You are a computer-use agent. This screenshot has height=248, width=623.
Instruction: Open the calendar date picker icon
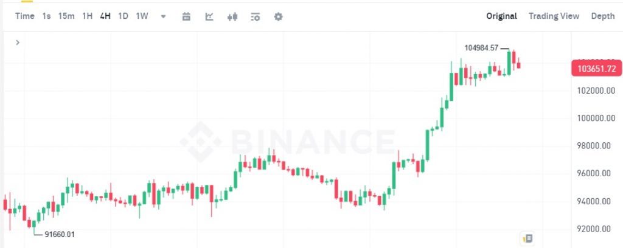(x=186, y=16)
